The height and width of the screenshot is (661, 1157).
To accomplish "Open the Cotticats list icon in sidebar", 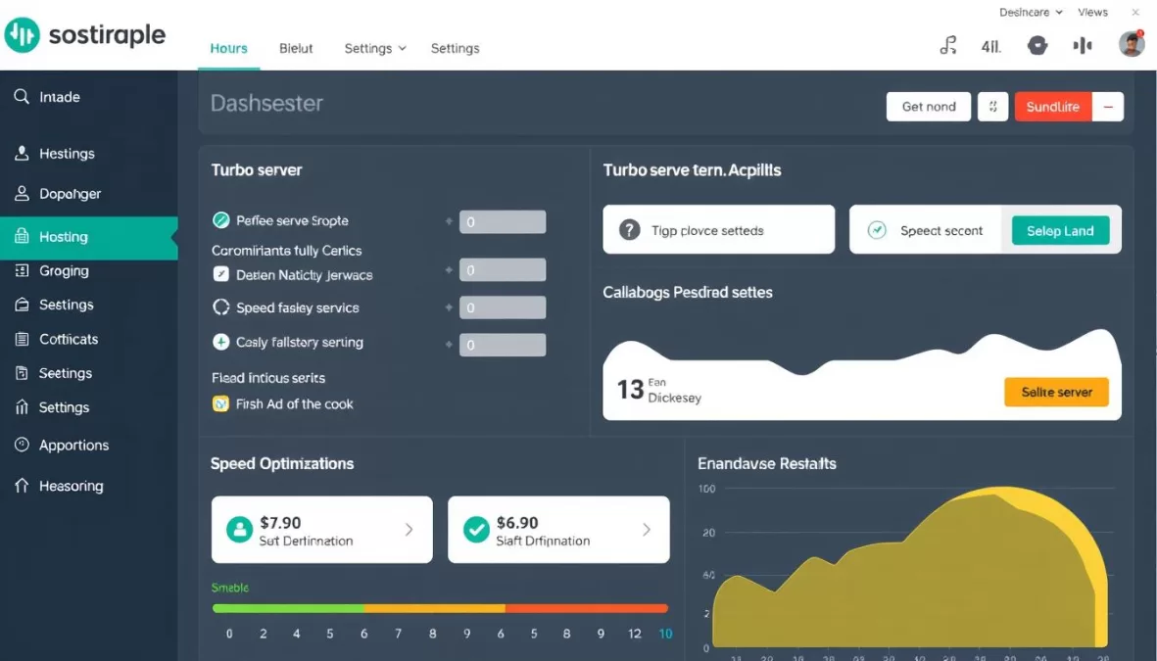I will [22, 338].
